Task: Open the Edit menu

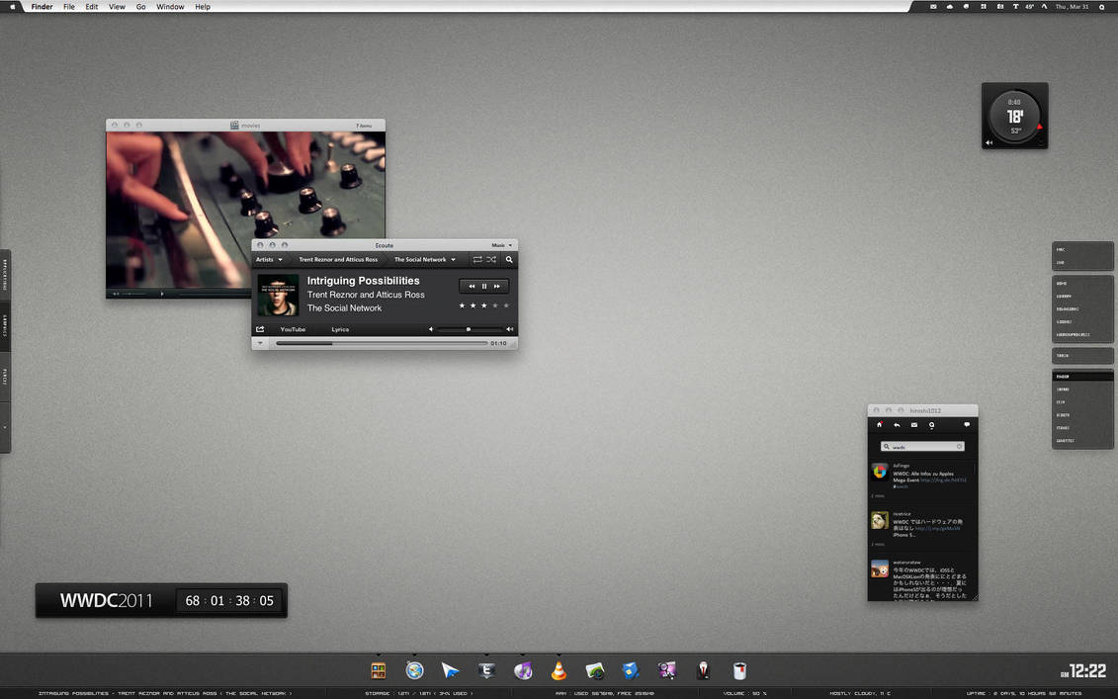Action: click(x=92, y=6)
